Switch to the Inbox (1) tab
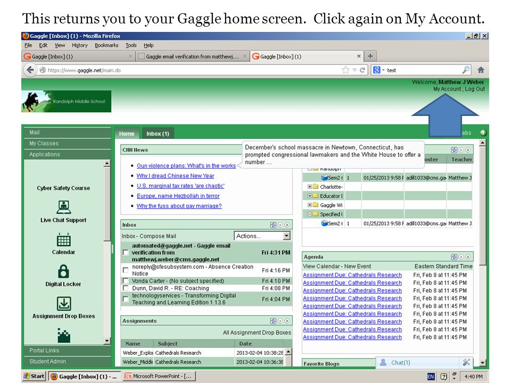The height and width of the screenshot is (383, 511). point(158,134)
